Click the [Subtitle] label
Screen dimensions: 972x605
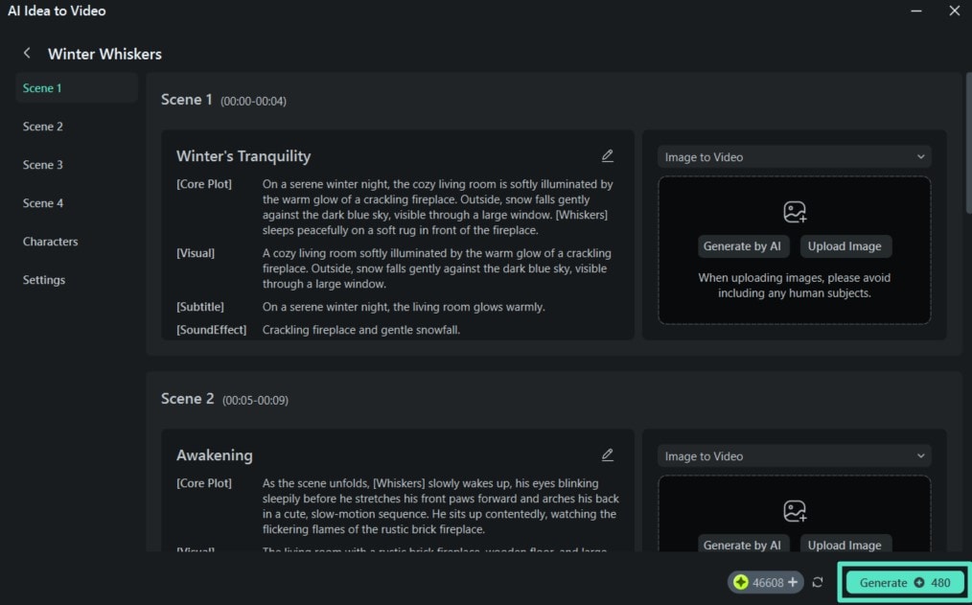(200, 307)
